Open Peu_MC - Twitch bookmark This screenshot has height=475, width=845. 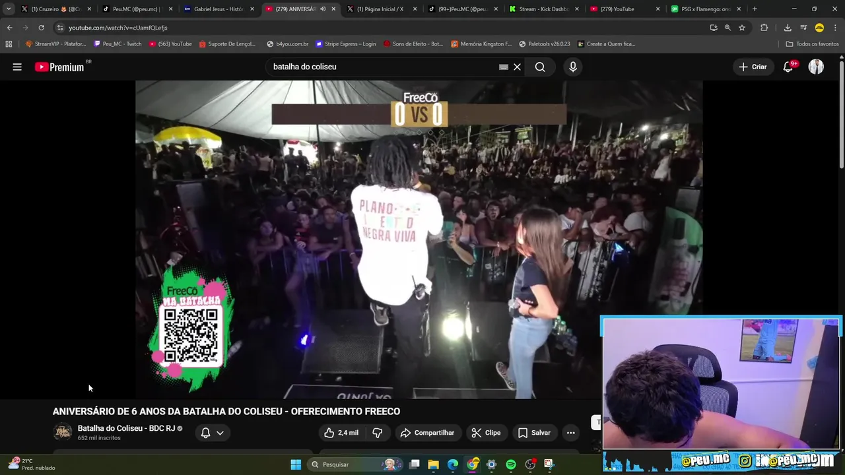point(118,44)
